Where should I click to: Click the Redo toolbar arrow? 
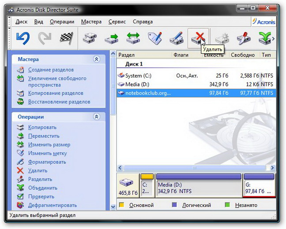click(x=45, y=38)
